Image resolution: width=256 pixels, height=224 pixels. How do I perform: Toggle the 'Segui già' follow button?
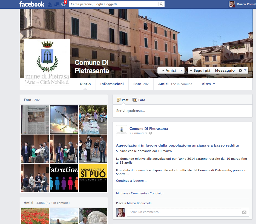pyautogui.click(x=200, y=70)
